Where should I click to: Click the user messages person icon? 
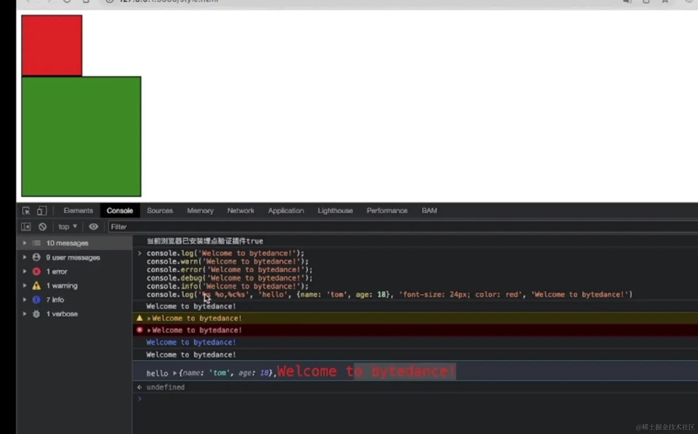tap(37, 257)
